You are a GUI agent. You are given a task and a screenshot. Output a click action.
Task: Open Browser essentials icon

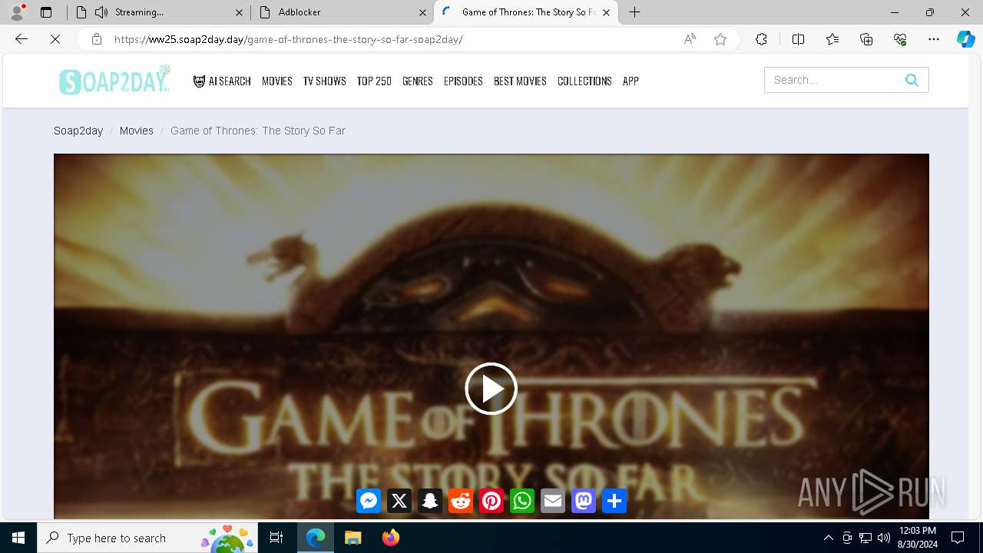coord(900,39)
